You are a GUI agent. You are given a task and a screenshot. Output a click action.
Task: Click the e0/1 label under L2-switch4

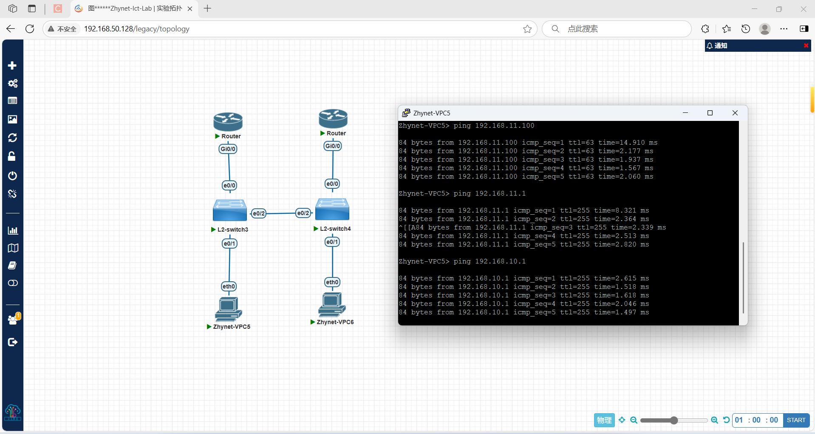click(x=332, y=242)
